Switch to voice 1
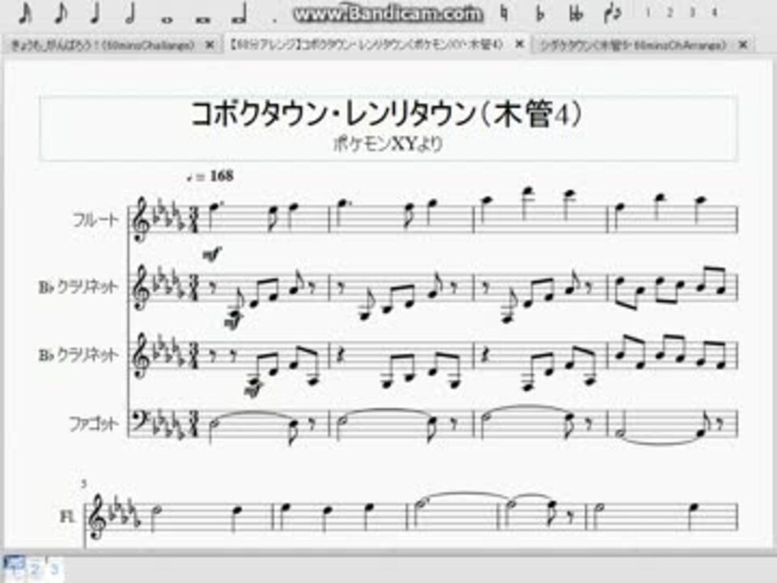This screenshot has width=777, height=583. (x=647, y=14)
